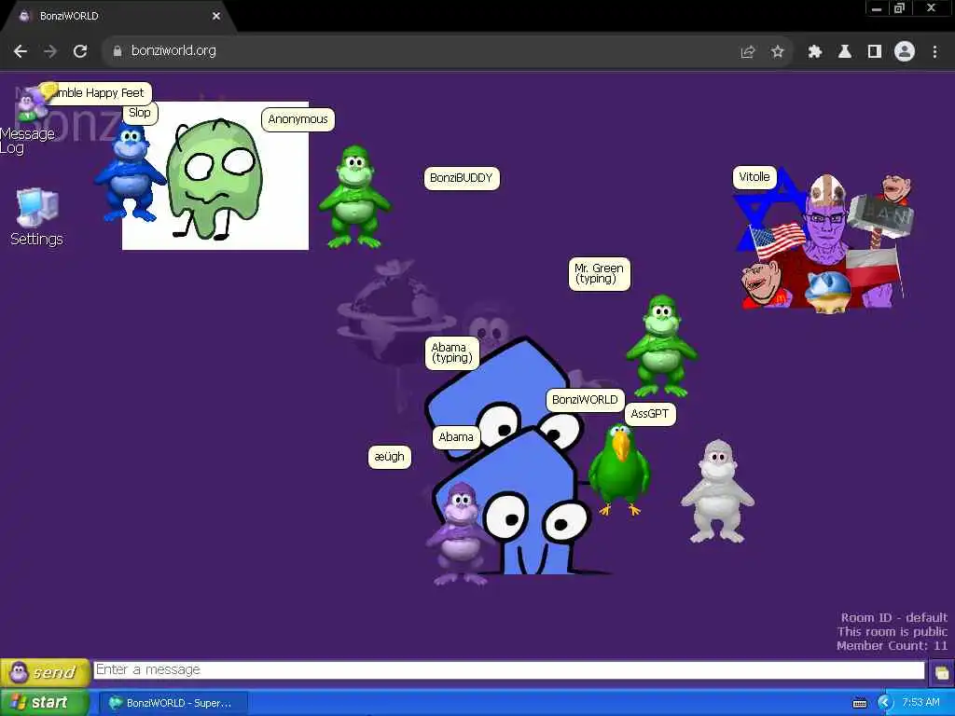Click the Room ID - default text

tap(893, 617)
